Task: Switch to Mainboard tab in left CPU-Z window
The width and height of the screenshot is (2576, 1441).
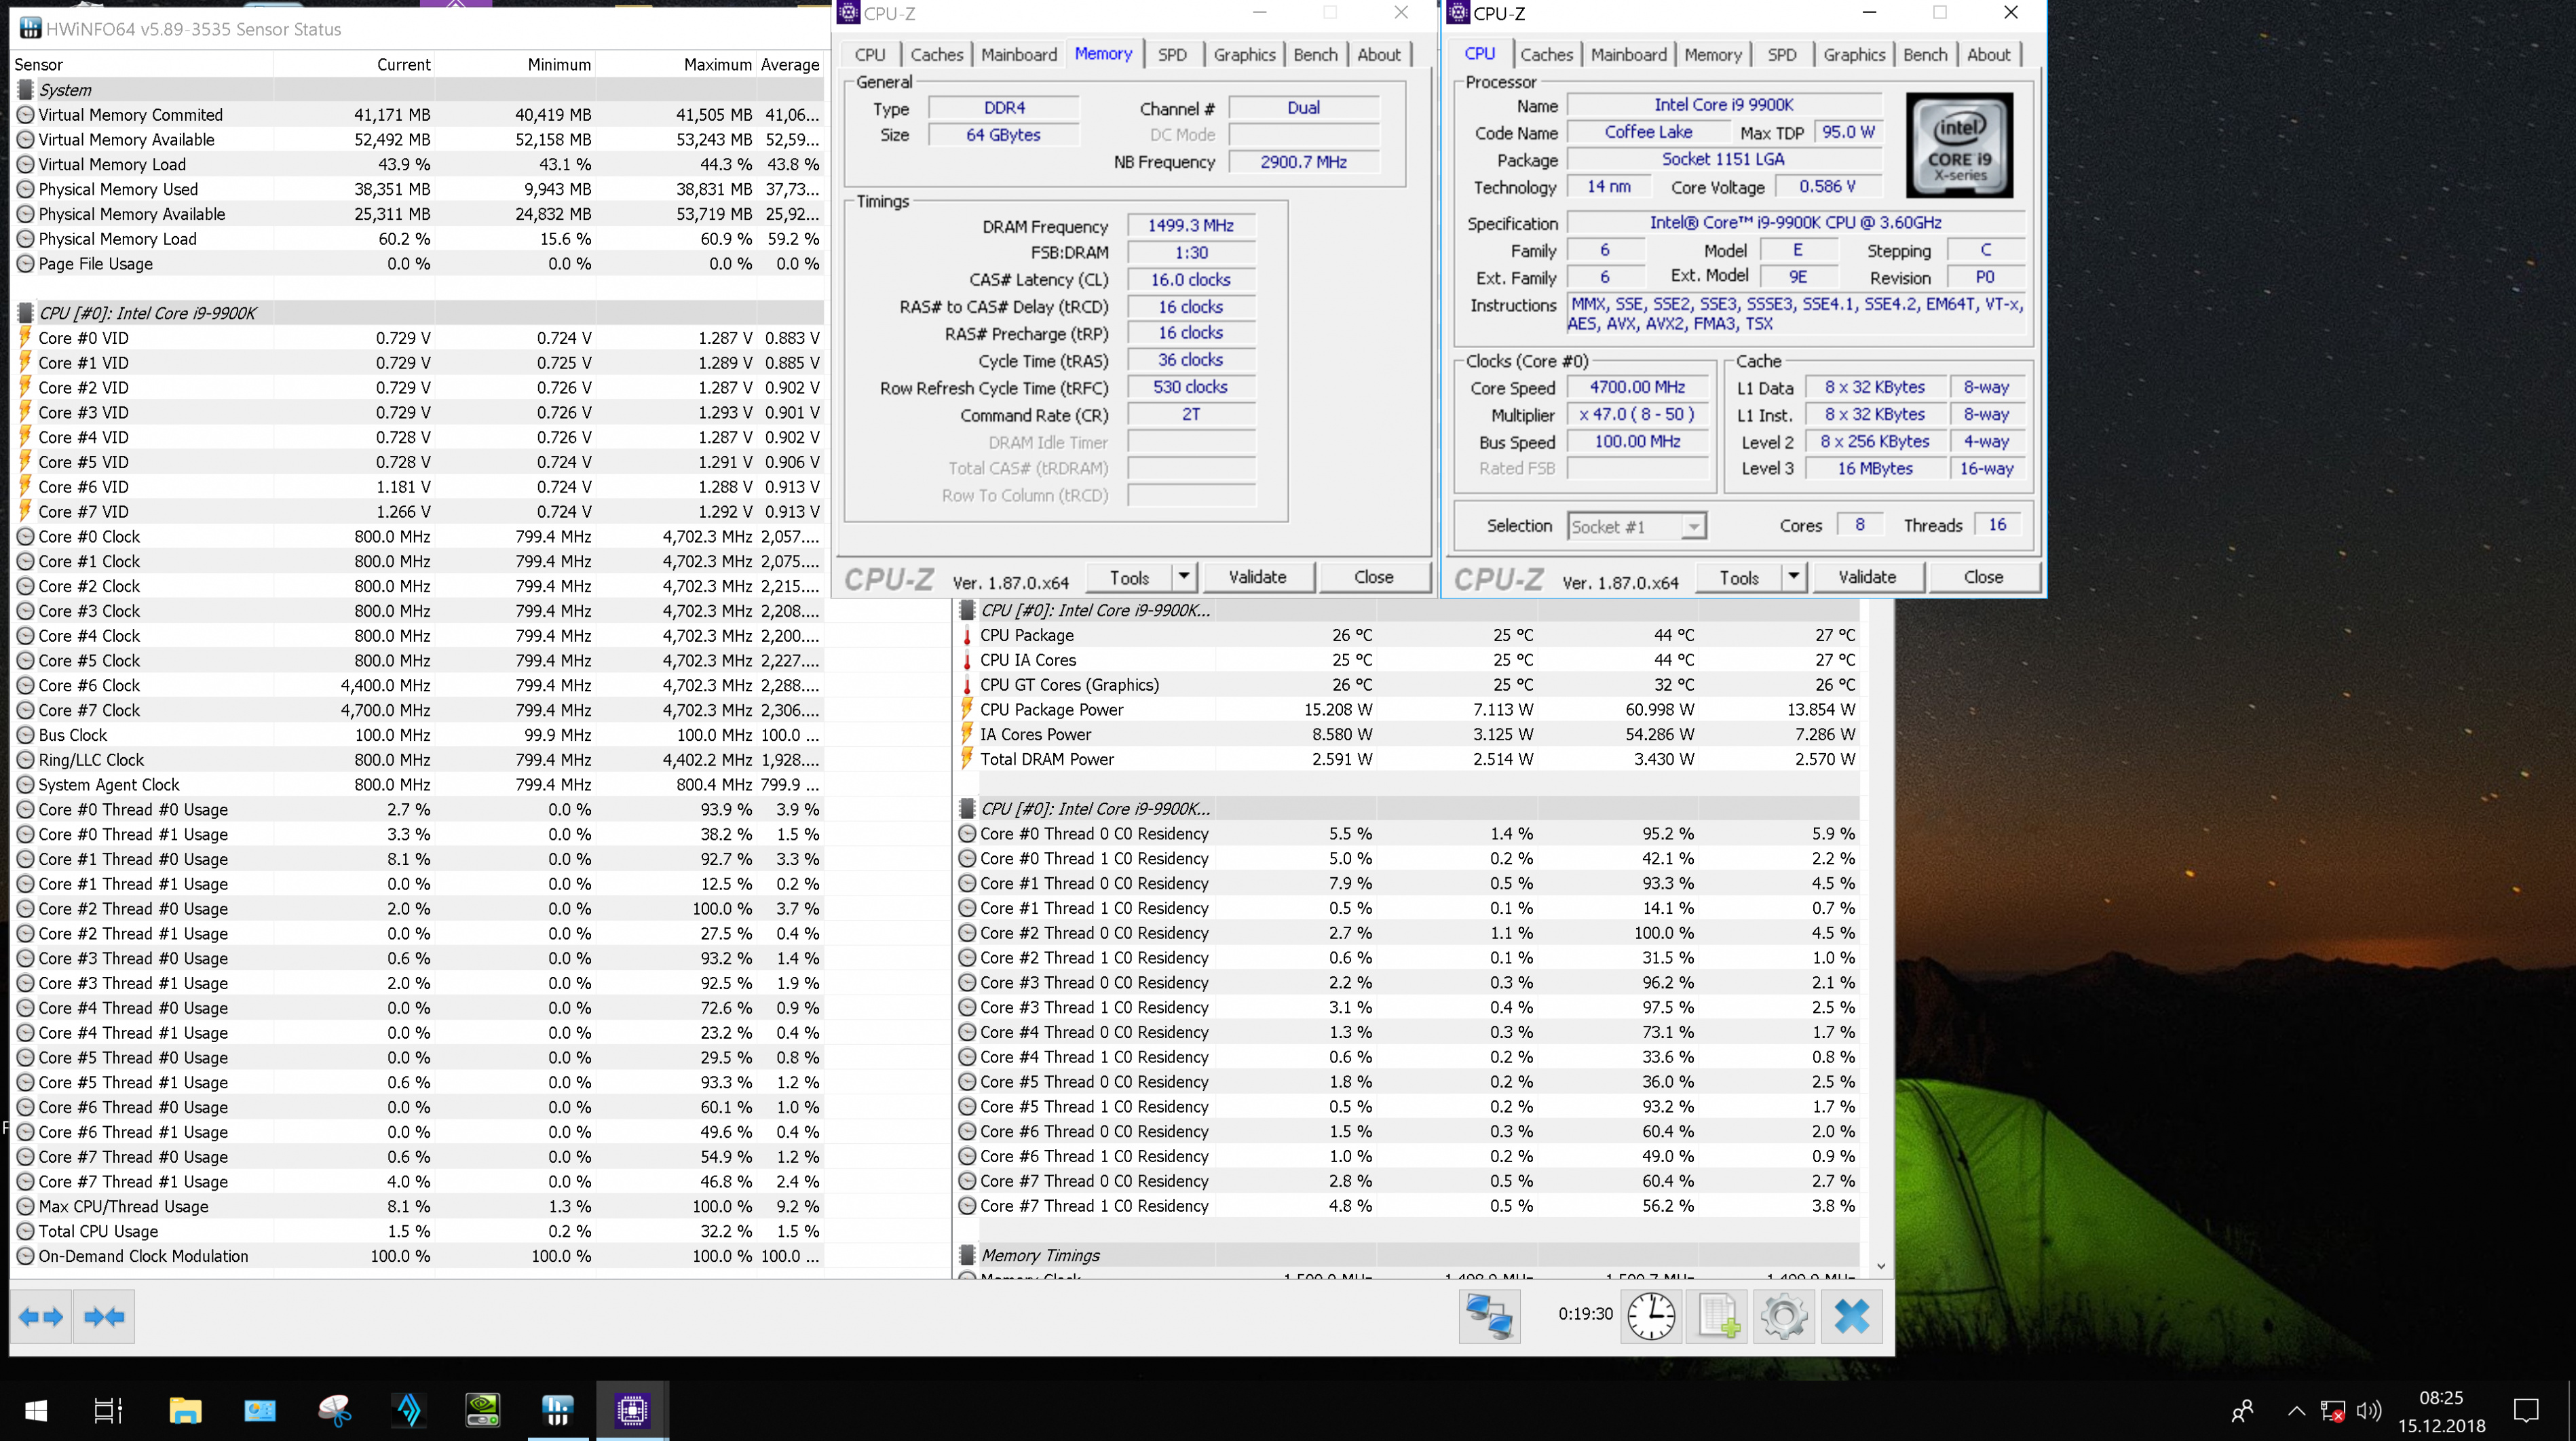Action: [x=1019, y=55]
